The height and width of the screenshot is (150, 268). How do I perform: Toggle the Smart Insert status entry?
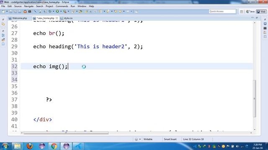pos(170,139)
